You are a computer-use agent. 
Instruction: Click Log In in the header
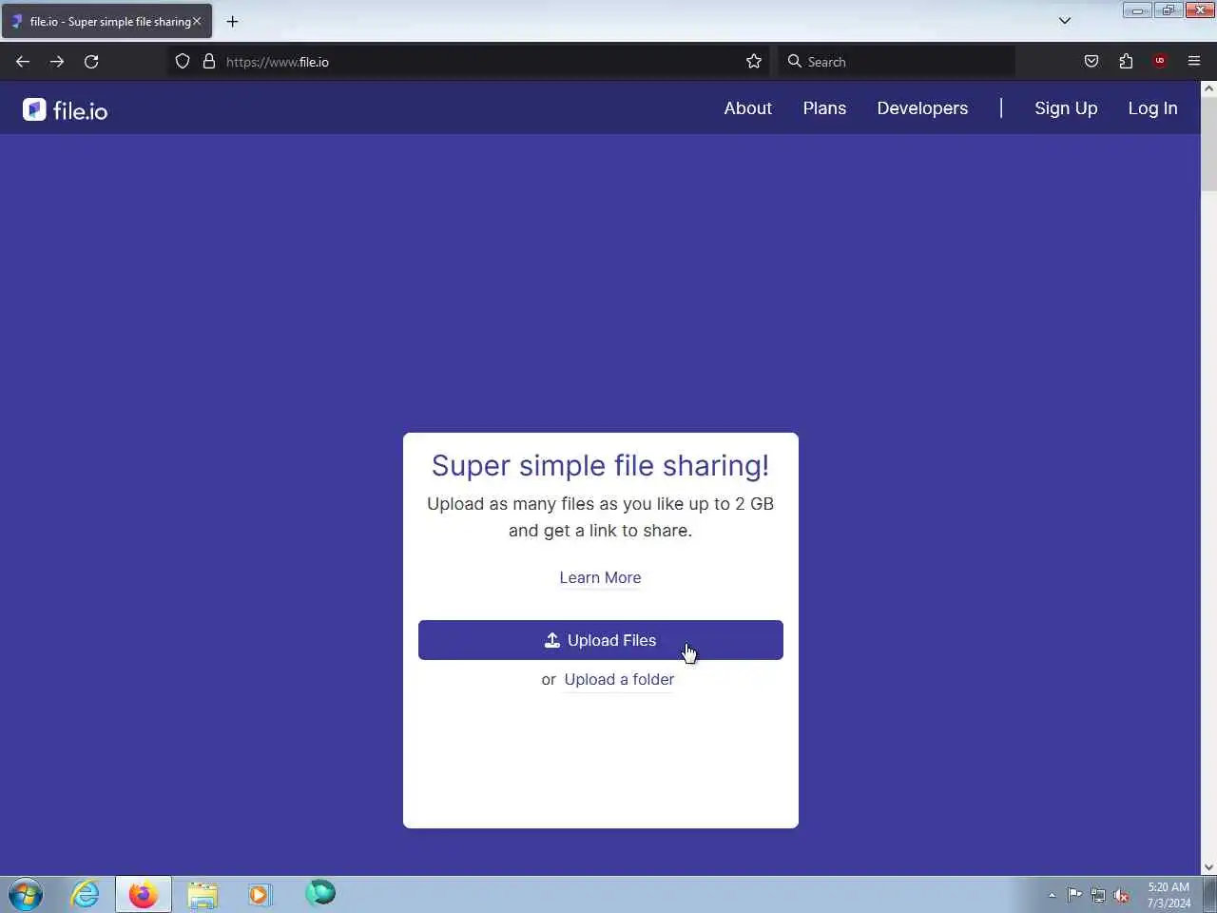coord(1152,108)
